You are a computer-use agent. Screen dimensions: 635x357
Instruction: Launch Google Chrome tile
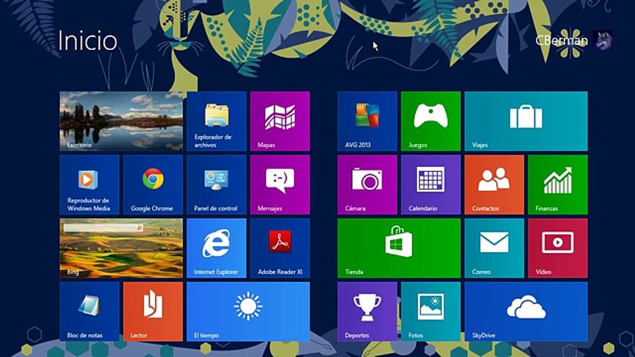(153, 184)
